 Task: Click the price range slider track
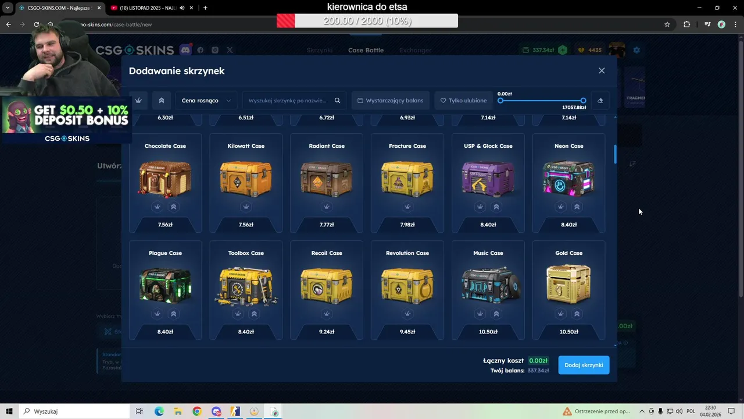point(542,101)
